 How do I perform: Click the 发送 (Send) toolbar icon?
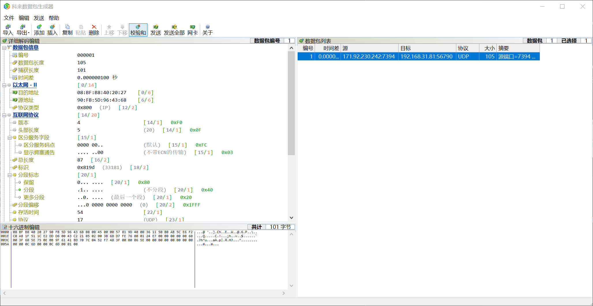click(156, 30)
